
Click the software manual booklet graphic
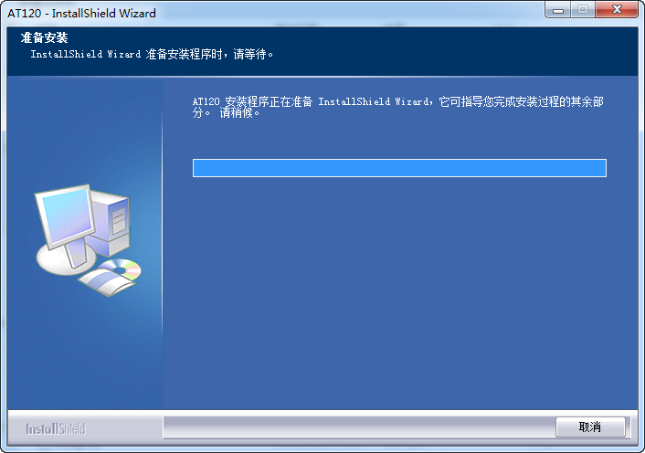pyautogui.click(x=108, y=283)
